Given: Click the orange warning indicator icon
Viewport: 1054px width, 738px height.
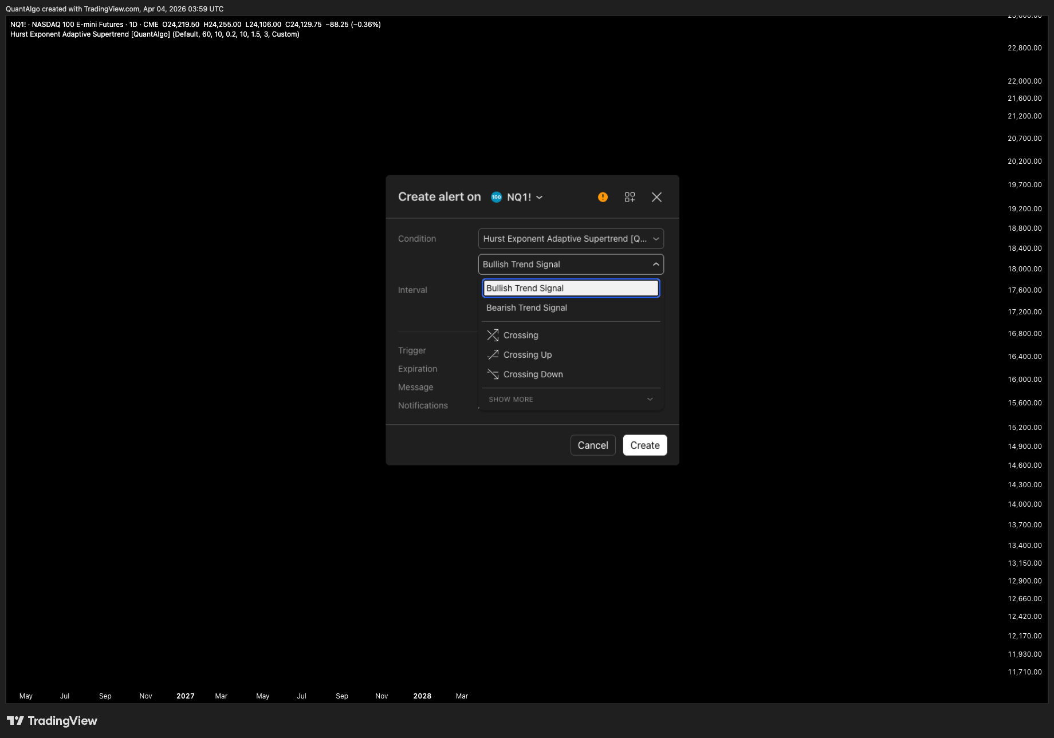Looking at the screenshot, I should [603, 197].
